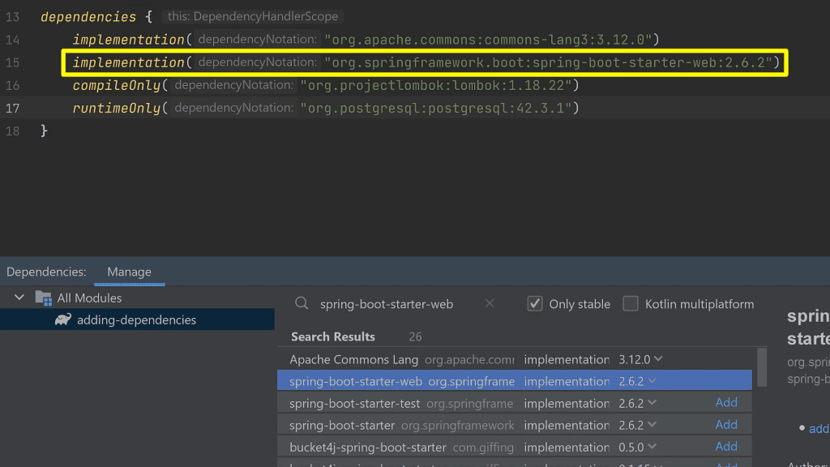This screenshot has height=467, width=830.
Task: Click the All Modules folder icon
Action: [44, 298]
